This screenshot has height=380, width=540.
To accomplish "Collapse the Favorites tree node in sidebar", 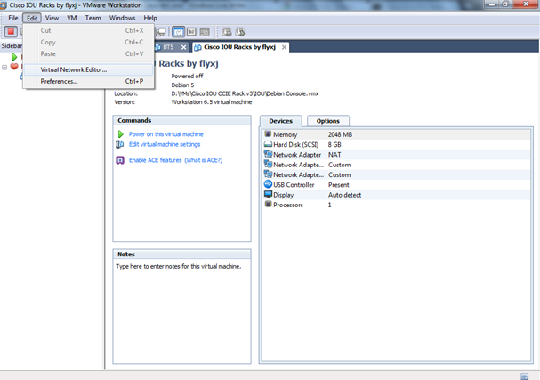I will [4, 68].
